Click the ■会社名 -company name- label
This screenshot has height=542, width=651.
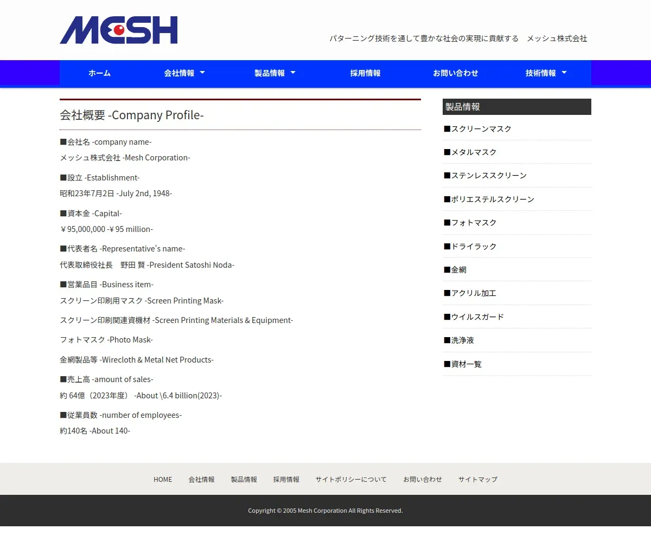(x=106, y=142)
